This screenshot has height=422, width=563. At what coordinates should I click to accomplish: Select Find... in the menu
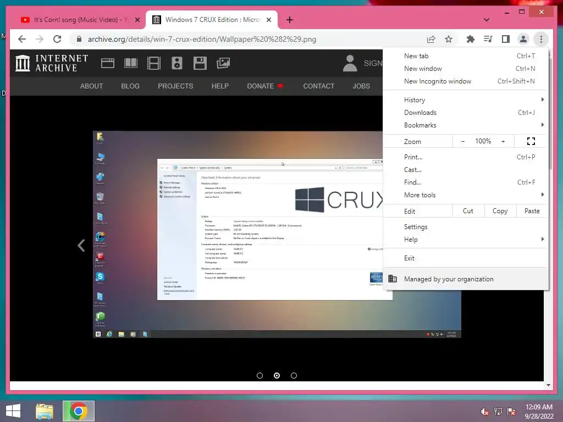(x=466, y=182)
